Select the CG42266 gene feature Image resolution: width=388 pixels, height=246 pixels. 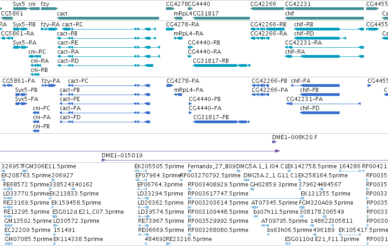267,9
